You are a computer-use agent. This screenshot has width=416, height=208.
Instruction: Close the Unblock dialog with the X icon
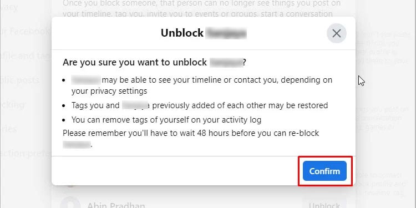337,33
